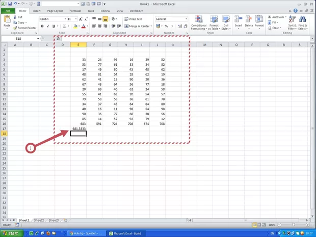This screenshot has height=237, width=316.
Task: Click the Sort & Filter icon
Action: [292, 19]
